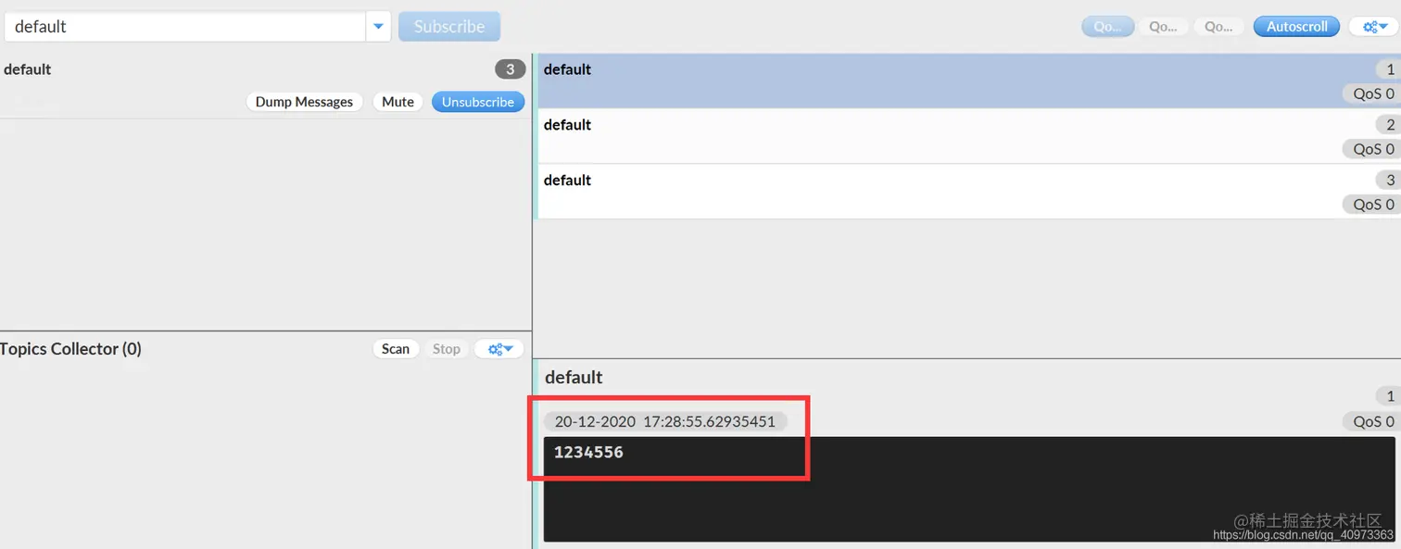Select the highlighted Qo... toggle in top bar
The height and width of the screenshot is (549, 1401).
point(1107,27)
